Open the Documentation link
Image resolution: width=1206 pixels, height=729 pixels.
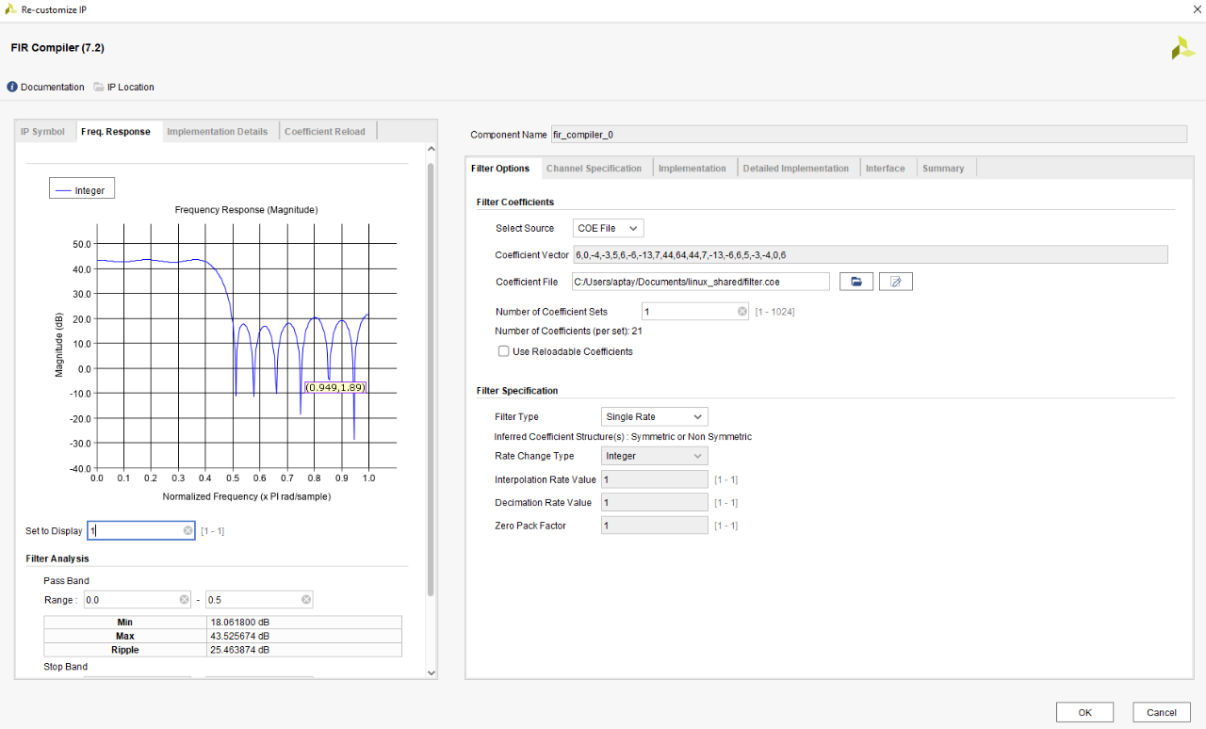[53, 87]
